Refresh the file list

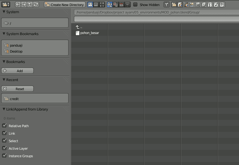pos(36,5)
